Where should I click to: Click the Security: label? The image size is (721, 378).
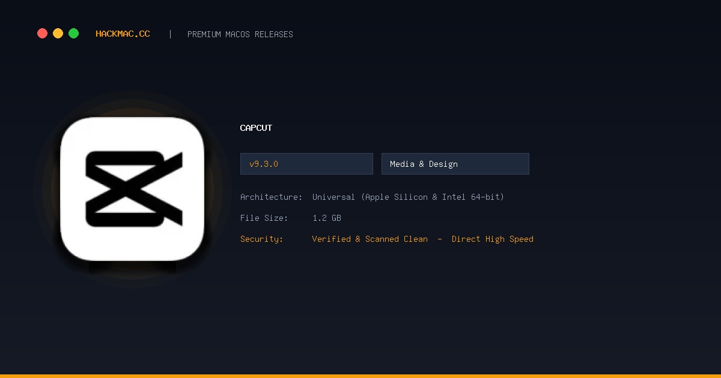(261, 239)
